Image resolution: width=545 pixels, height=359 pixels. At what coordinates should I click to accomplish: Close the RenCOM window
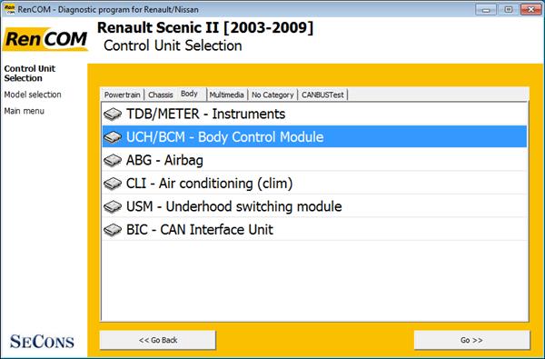[x=530, y=9]
